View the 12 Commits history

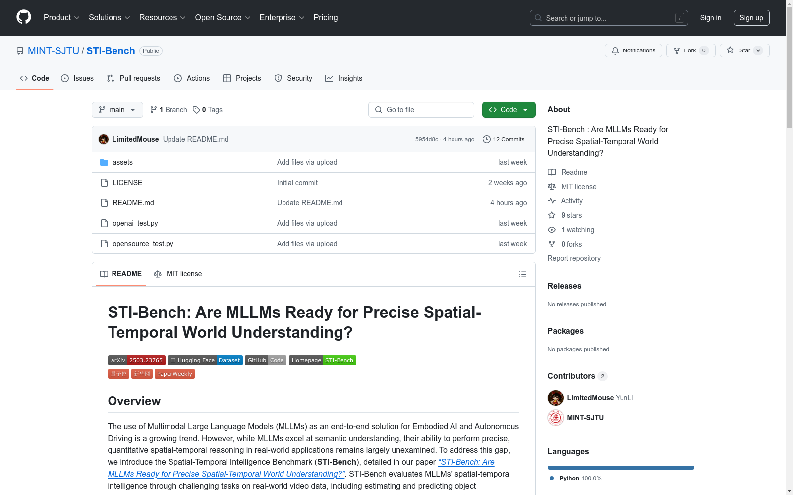point(504,139)
